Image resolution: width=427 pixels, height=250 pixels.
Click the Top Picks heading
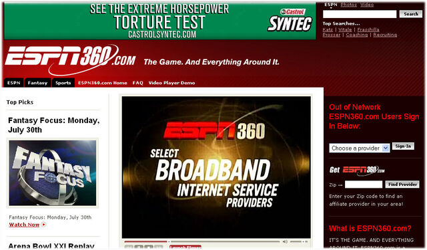click(20, 102)
